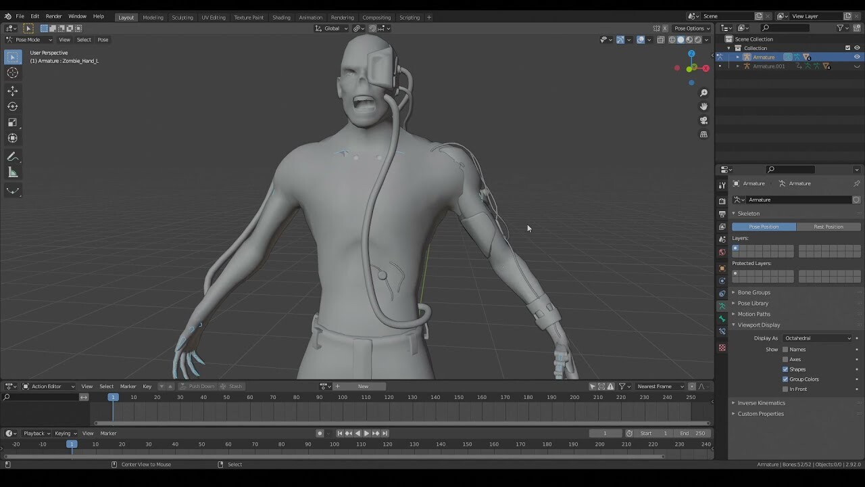Viewport: 865px width, 487px height.
Task: Open the Object properties tab
Action: (722, 268)
